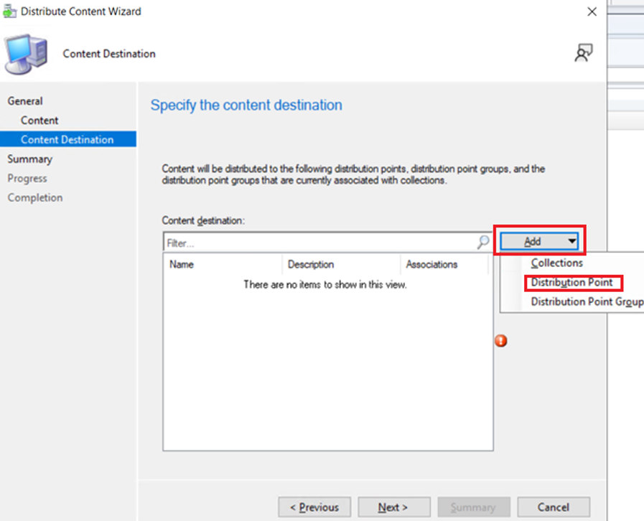Click the computer wizard icon in header

[27, 55]
